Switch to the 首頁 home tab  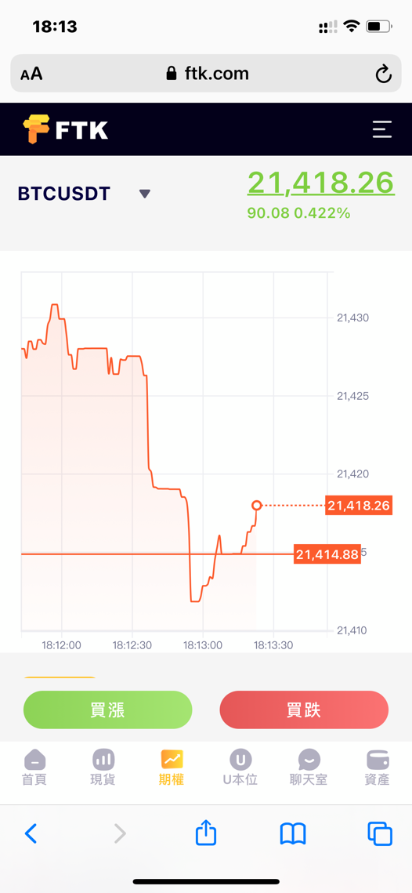pos(34,768)
